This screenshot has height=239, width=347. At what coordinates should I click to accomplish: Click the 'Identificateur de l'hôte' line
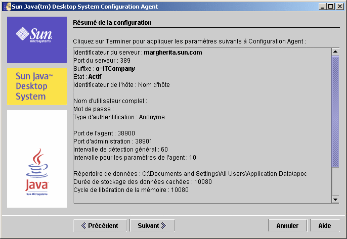pyautogui.click(x=121, y=85)
